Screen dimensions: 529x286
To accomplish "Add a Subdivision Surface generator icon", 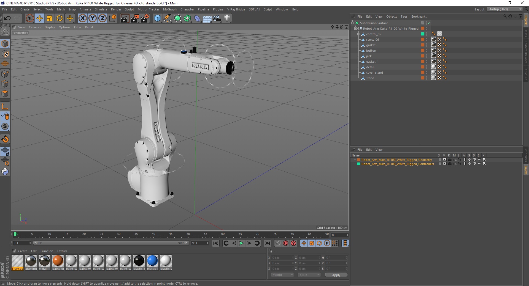I will pos(177,18).
